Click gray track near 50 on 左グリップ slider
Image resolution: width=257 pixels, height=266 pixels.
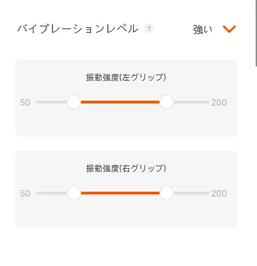[51, 102]
